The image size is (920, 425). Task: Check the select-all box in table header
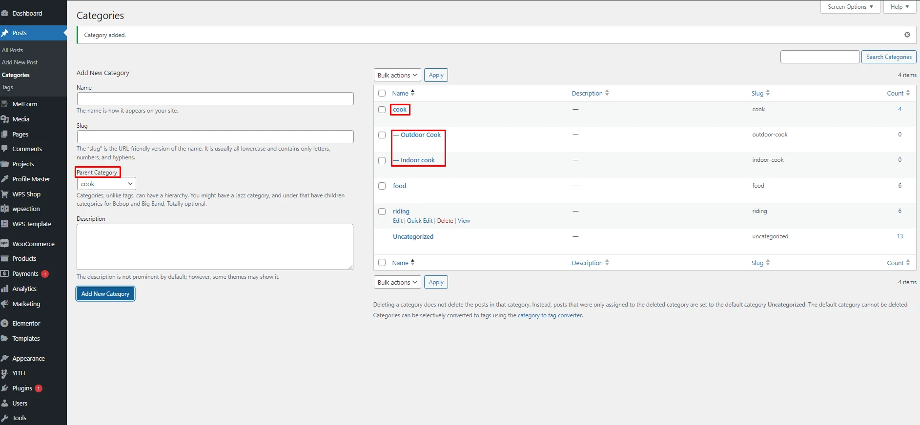(382, 93)
